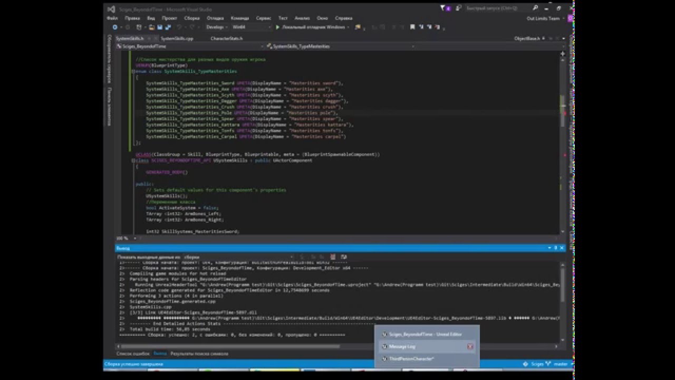This screenshot has height=380, width=675.
Task: Collapse the enum class SystemSkills_TypeMasterities block
Action: [133, 71]
